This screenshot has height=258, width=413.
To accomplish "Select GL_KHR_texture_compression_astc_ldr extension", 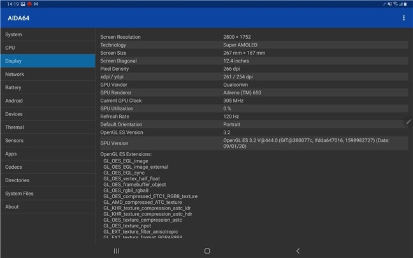I will click(147, 208).
